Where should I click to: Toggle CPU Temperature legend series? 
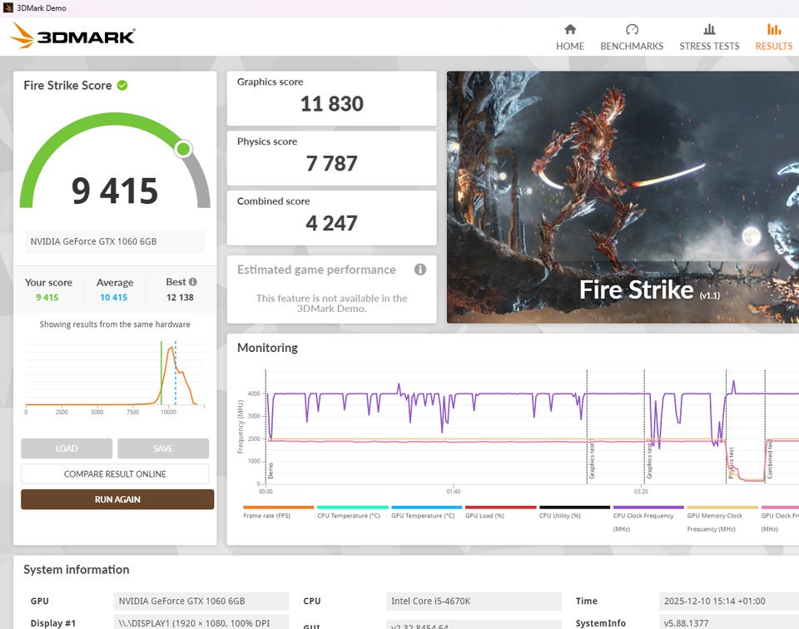[352, 516]
